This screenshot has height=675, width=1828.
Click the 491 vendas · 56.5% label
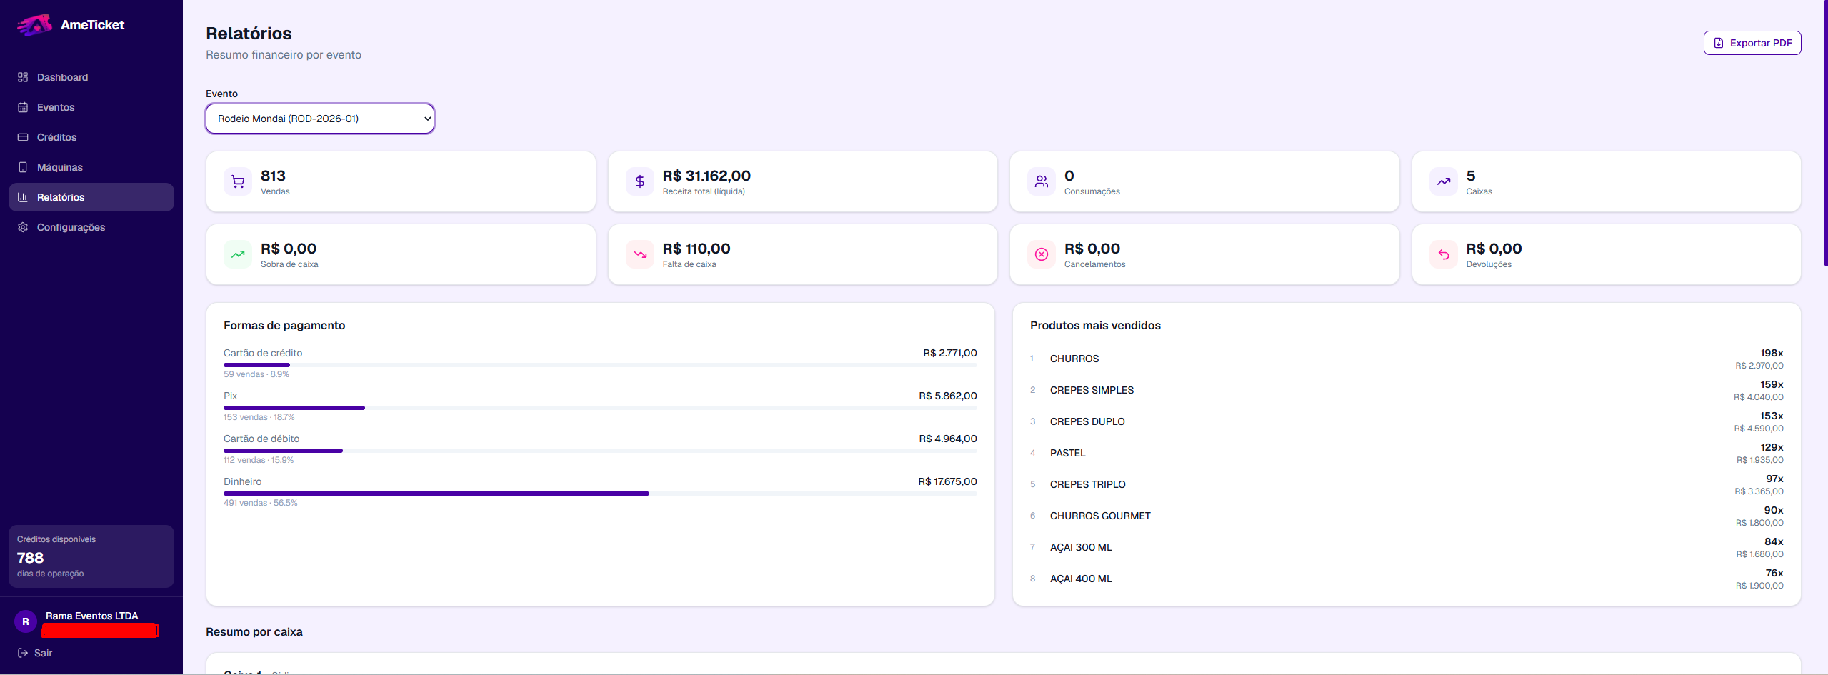(x=261, y=503)
